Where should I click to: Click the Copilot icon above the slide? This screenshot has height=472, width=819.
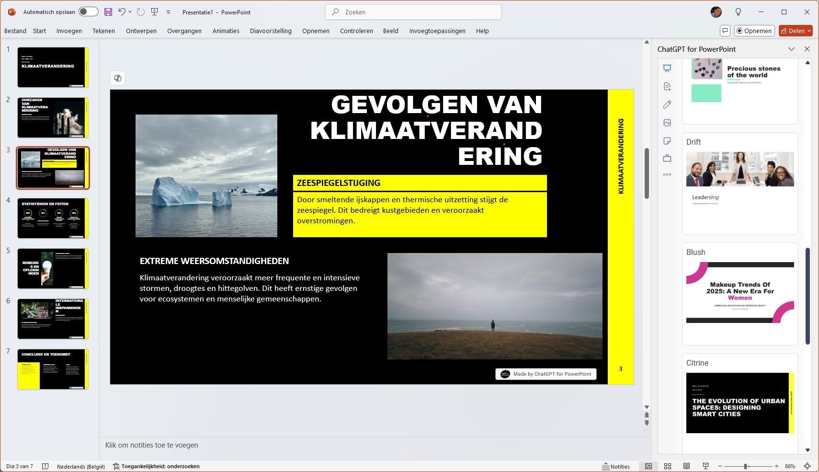tap(118, 78)
